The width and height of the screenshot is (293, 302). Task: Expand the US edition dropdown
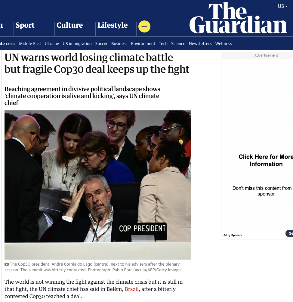click(282, 6)
